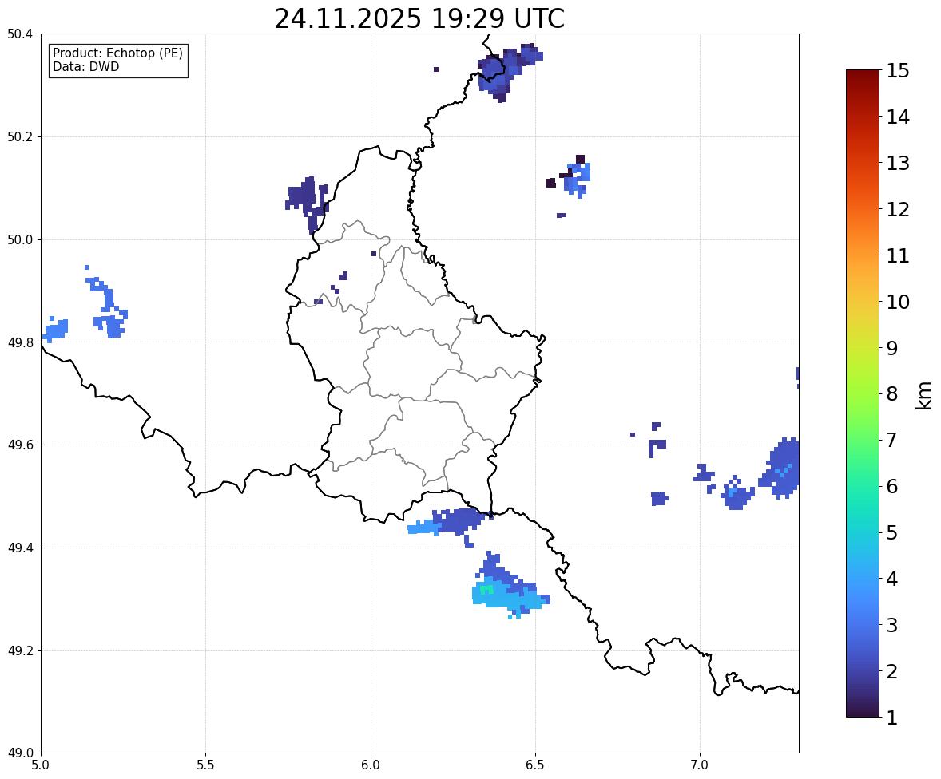The image size is (941, 779).
Task: Click the colorbar tick label 10
Action: pos(898,302)
